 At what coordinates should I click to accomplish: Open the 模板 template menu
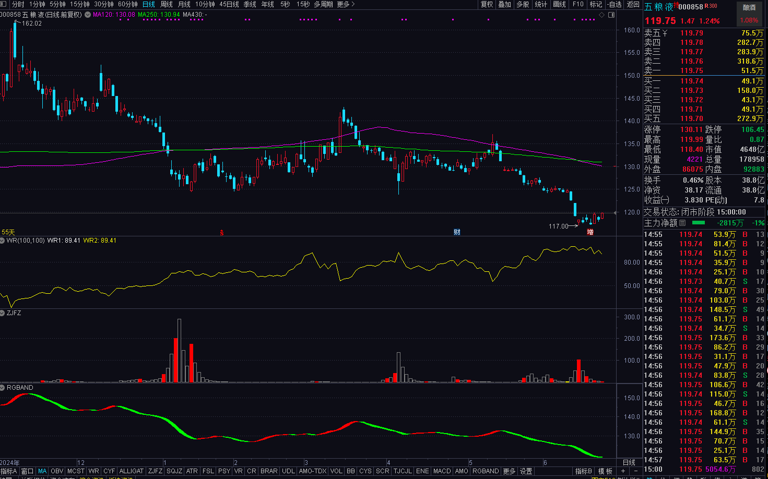[605, 471]
